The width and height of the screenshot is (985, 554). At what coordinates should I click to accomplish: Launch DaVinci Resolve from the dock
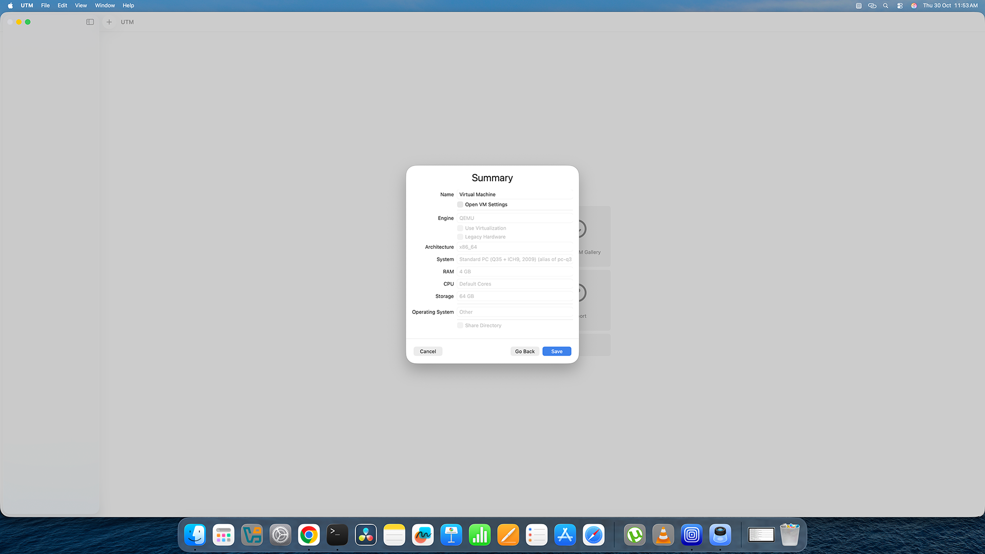[365, 535]
